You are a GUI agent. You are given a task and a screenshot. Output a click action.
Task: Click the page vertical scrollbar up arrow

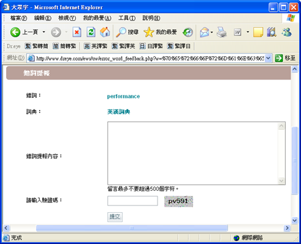294,69
